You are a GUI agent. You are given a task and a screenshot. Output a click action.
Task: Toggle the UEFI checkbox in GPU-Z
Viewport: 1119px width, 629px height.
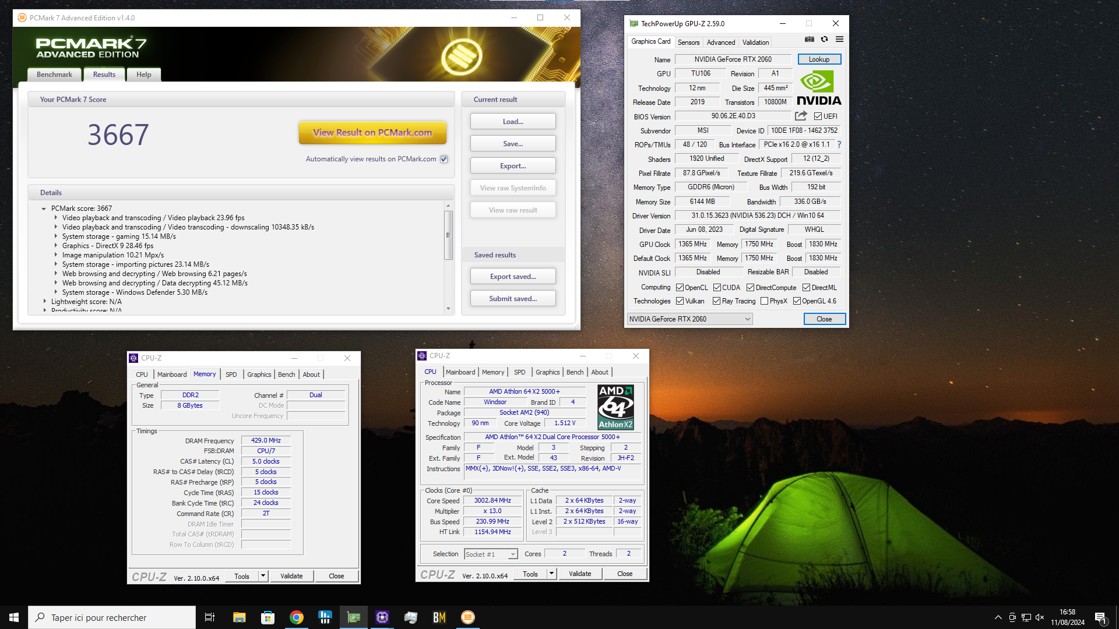pyautogui.click(x=818, y=116)
